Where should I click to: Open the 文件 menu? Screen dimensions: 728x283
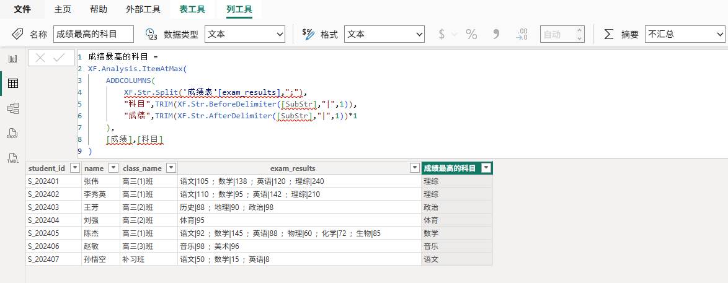click(22, 9)
